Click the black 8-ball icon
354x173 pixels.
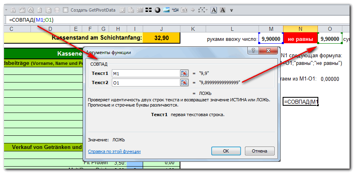click(158, 10)
